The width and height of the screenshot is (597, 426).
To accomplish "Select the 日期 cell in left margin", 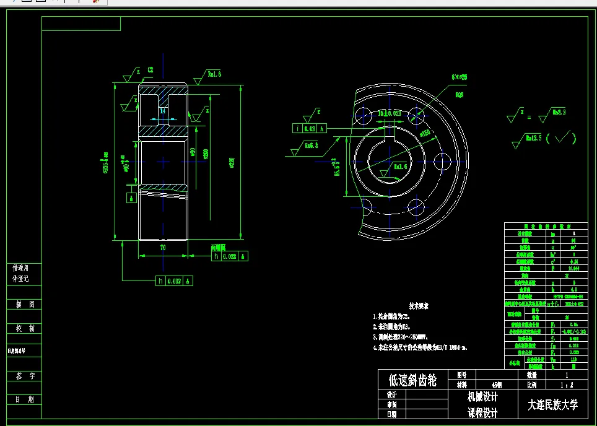I will coord(25,399).
